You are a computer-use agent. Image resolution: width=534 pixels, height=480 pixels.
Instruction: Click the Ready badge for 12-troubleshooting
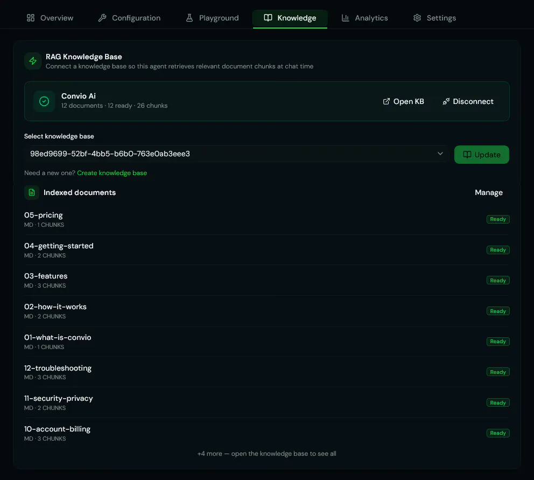tap(498, 372)
